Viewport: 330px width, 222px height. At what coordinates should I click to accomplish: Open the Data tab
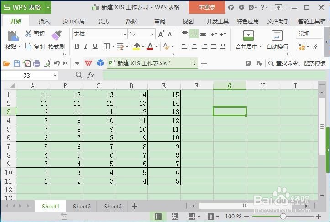pyautogui.click(x=131, y=21)
